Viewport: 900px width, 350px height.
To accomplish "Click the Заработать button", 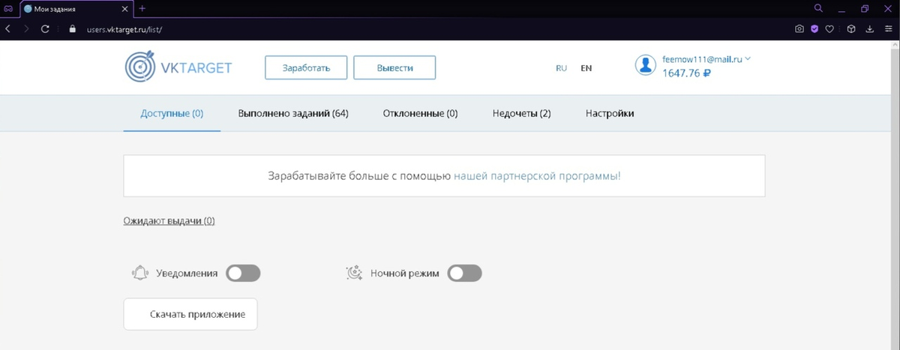I will [306, 67].
